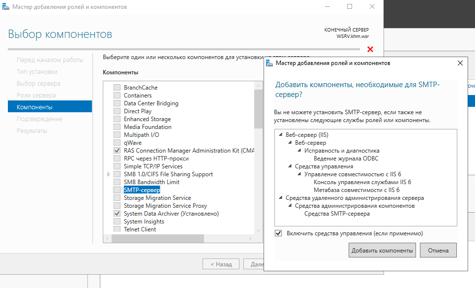This screenshot has width=475, height=288.
Task: Collapse Управление совместимостью с IIS 6
Action: pos(299,174)
